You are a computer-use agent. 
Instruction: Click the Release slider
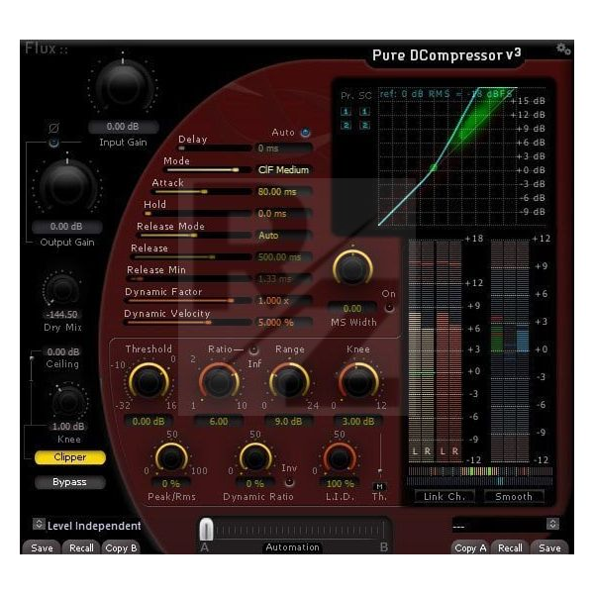coord(192,257)
